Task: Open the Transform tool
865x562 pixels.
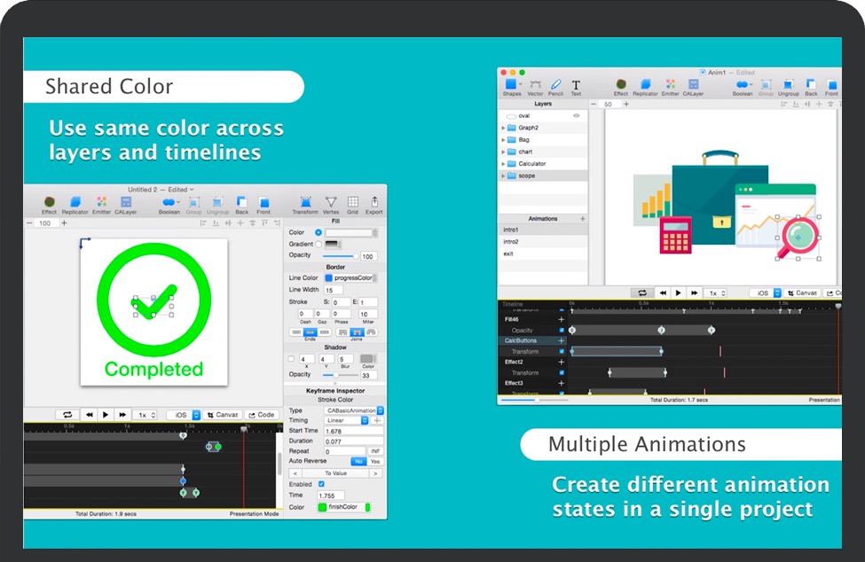Action: [305, 204]
